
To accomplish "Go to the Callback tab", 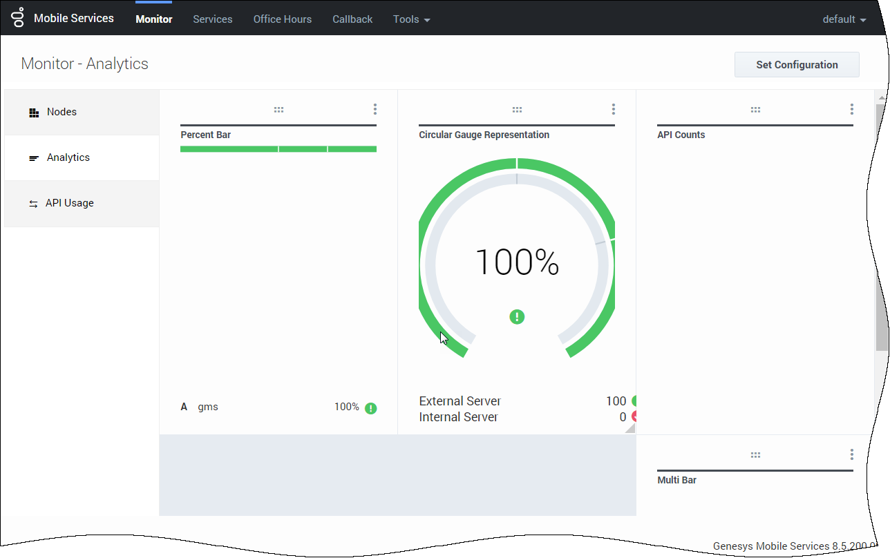I will (x=352, y=19).
